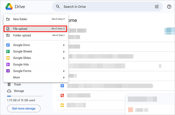Click the green Google Sheets icon
Screen dimensions: 175x115
coord(8,51)
